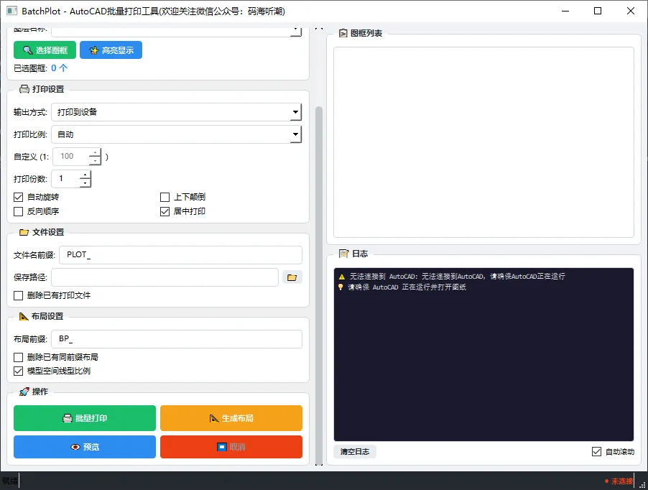Click the BatchPlot app icon in title bar
The height and width of the screenshot is (490, 648).
coord(12,11)
